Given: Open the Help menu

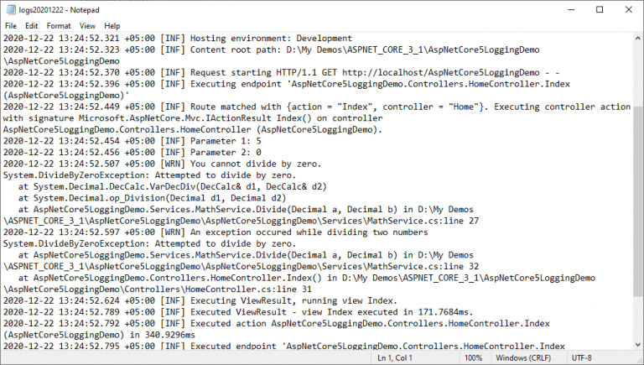Looking at the screenshot, I should click(x=112, y=26).
